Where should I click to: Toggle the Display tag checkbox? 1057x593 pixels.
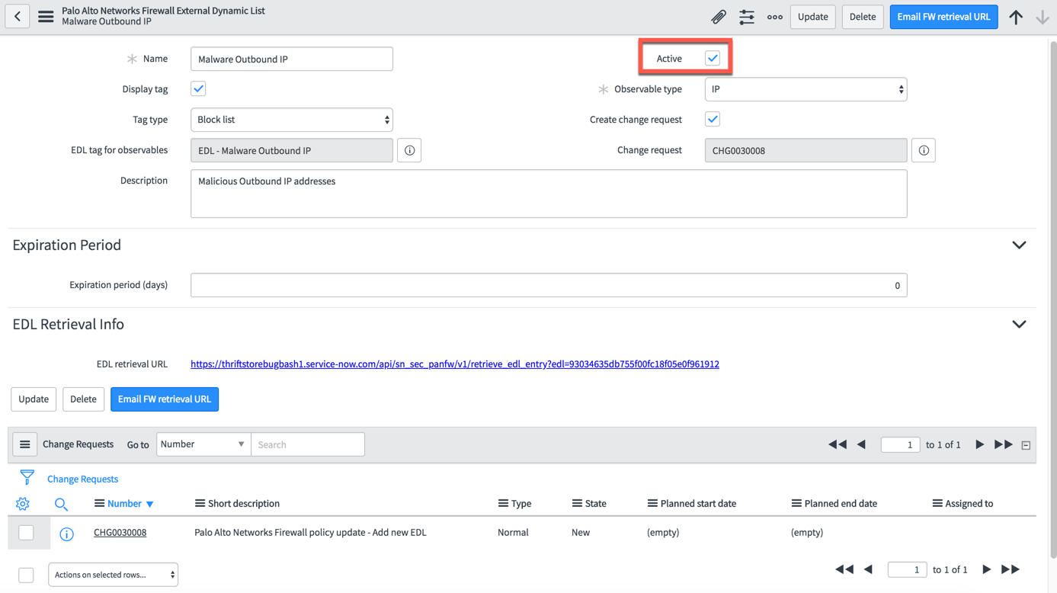pyautogui.click(x=198, y=88)
